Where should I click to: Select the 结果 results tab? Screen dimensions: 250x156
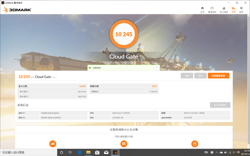point(234,10)
